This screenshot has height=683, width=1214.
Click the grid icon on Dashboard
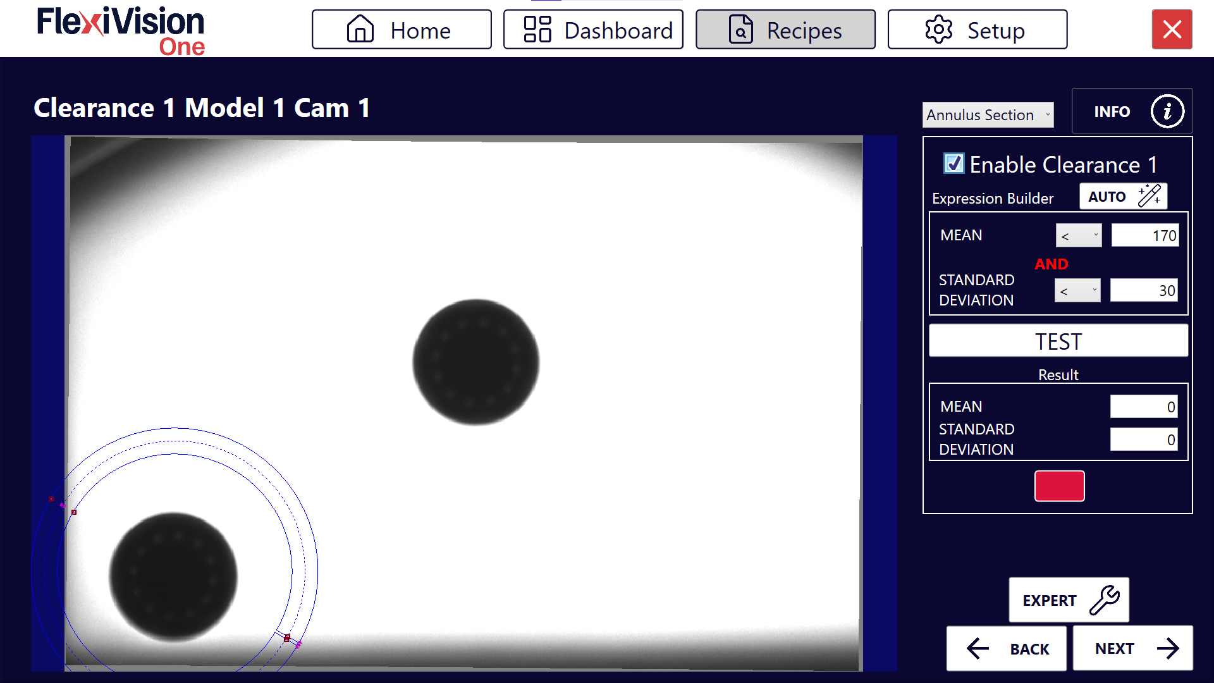(x=537, y=29)
